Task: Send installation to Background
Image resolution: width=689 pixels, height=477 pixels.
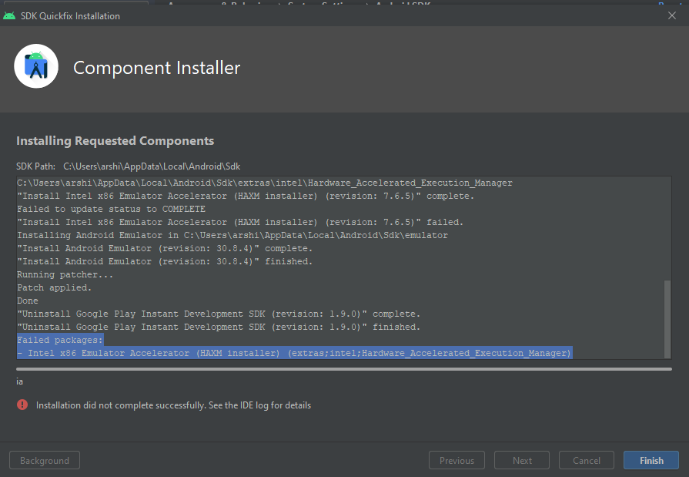Action: coord(44,460)
